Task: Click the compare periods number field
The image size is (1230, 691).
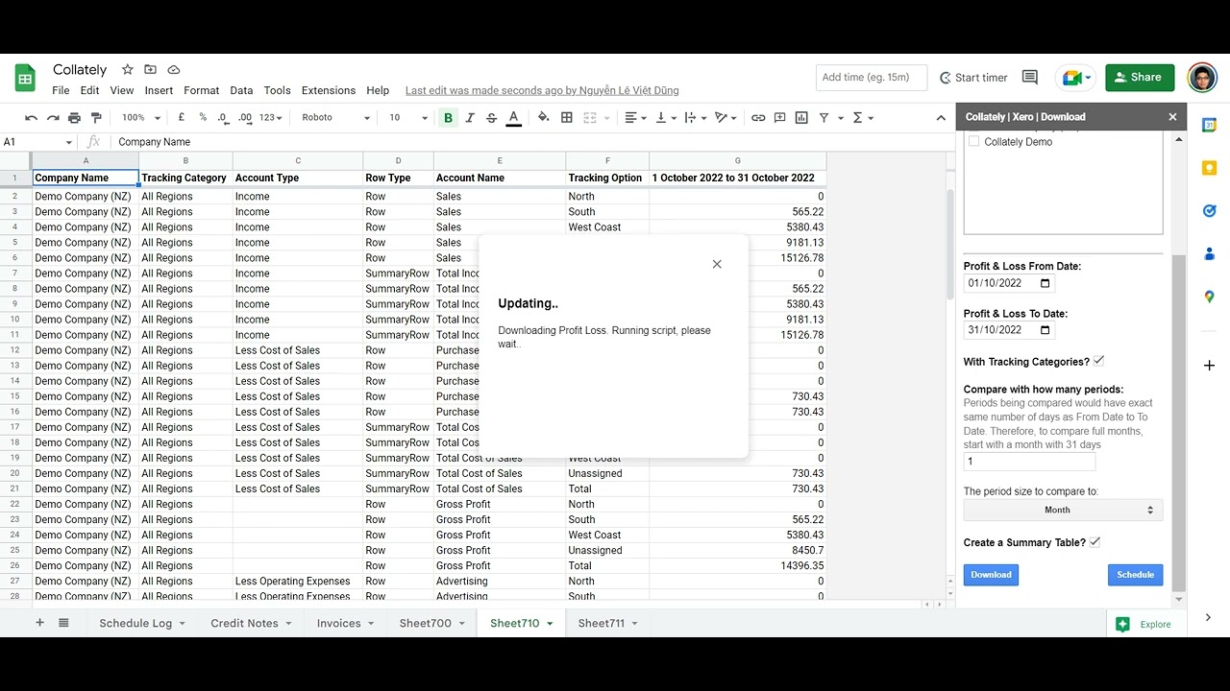Action: (1029, 462)
